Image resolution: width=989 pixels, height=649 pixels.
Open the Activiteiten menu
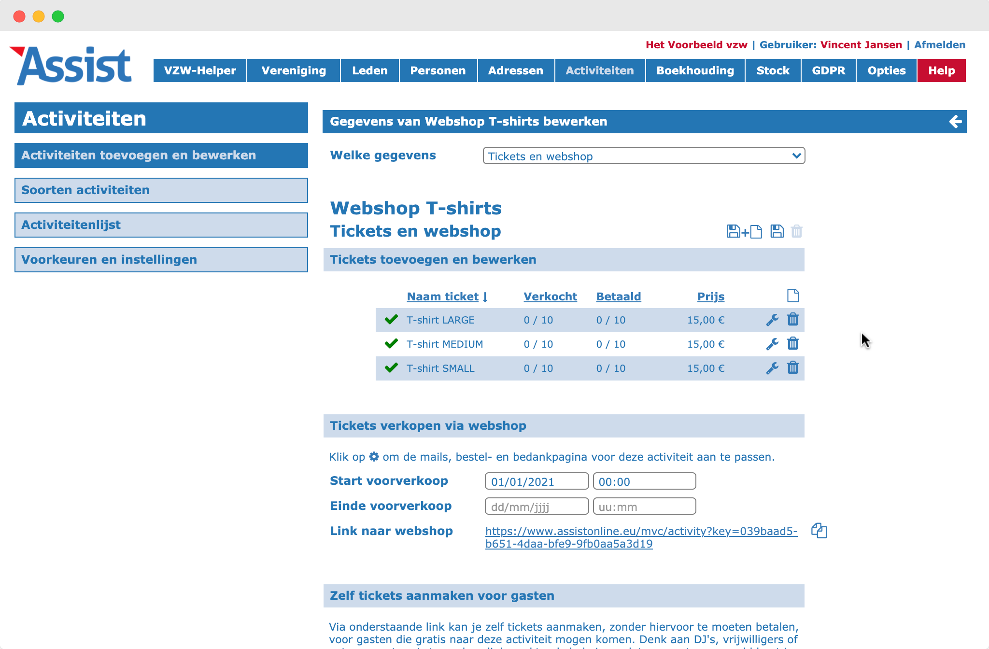click(600, 71)
